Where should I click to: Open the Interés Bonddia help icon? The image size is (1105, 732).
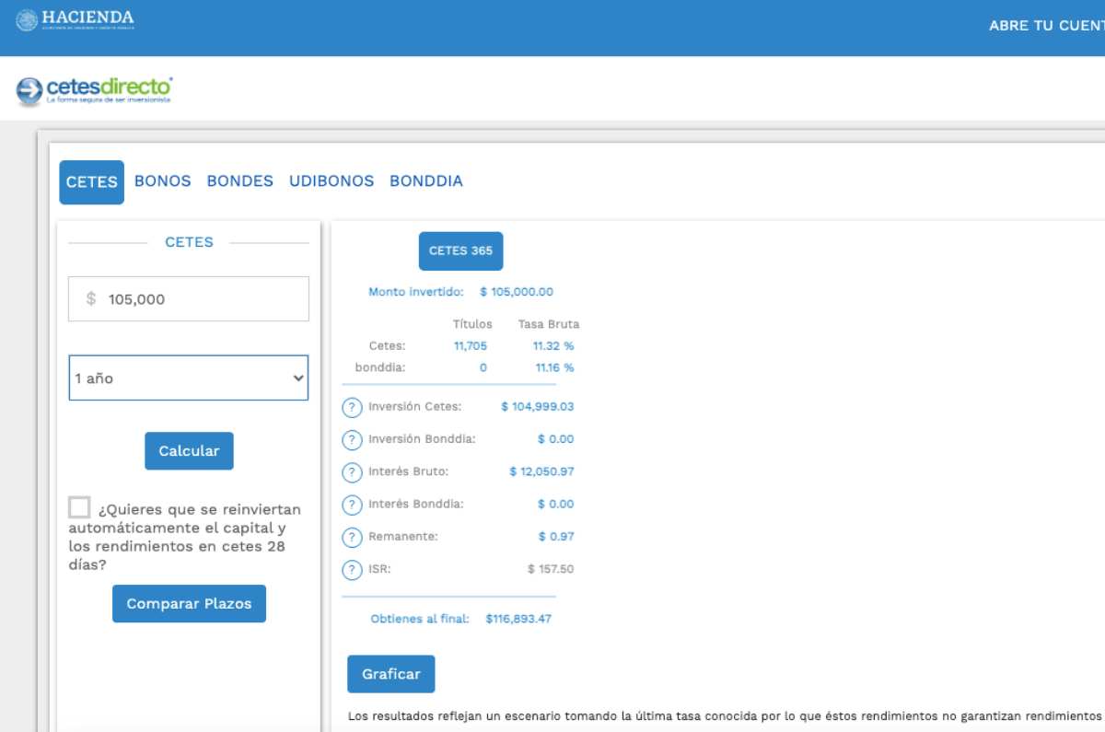[352, 505]
